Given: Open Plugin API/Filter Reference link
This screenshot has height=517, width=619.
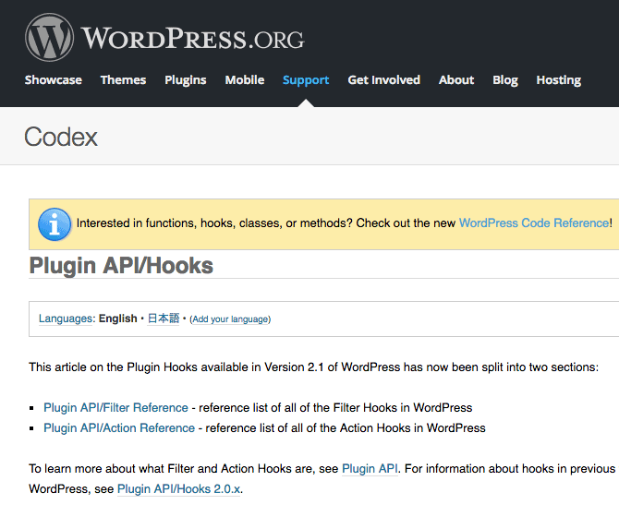Looking at the screenshot, I should tap(115, 407).
